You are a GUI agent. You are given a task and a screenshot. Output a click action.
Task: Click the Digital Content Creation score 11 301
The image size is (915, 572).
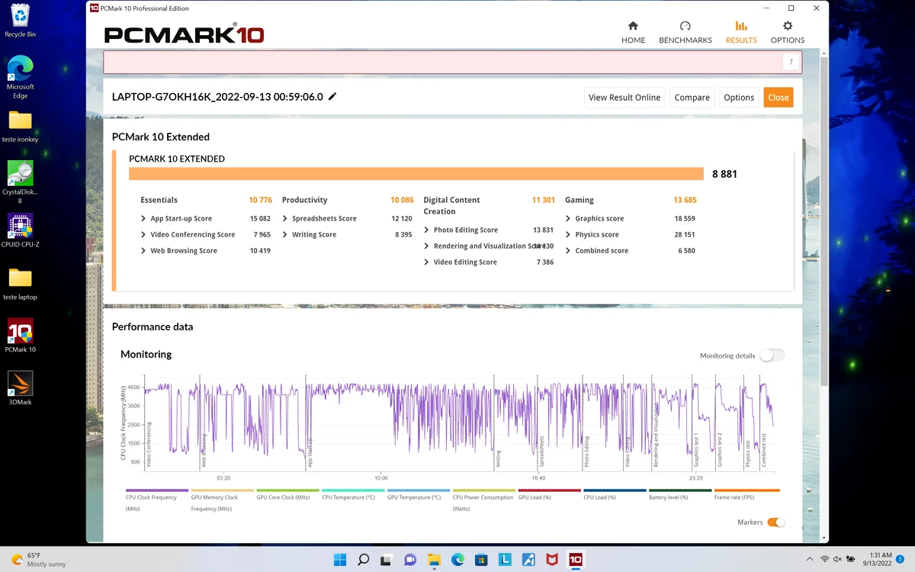pyautogui.click(x=543, y=200)
